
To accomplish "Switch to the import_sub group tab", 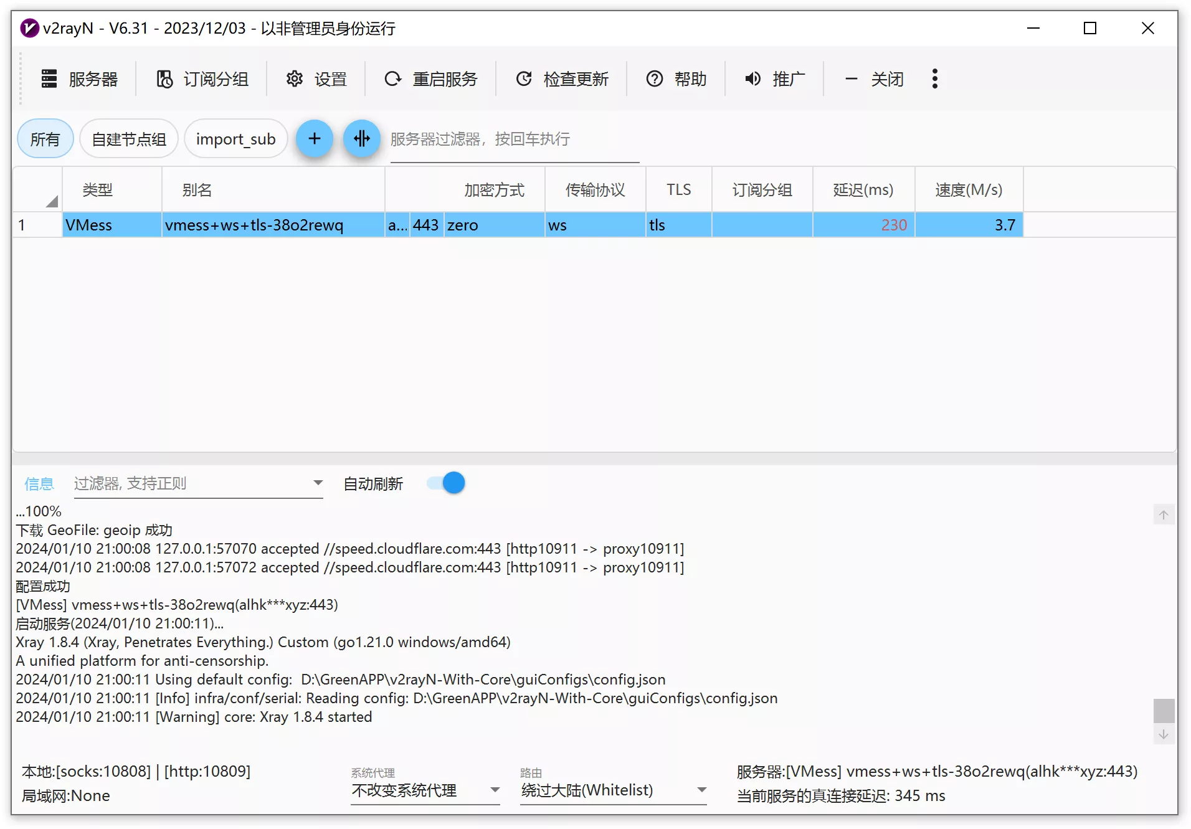I will [235, 139].
